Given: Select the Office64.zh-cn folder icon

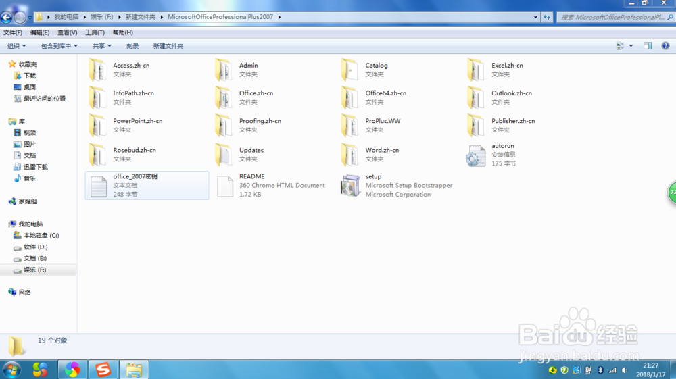Looking at the screenshot, I should (x=349, y=97).
